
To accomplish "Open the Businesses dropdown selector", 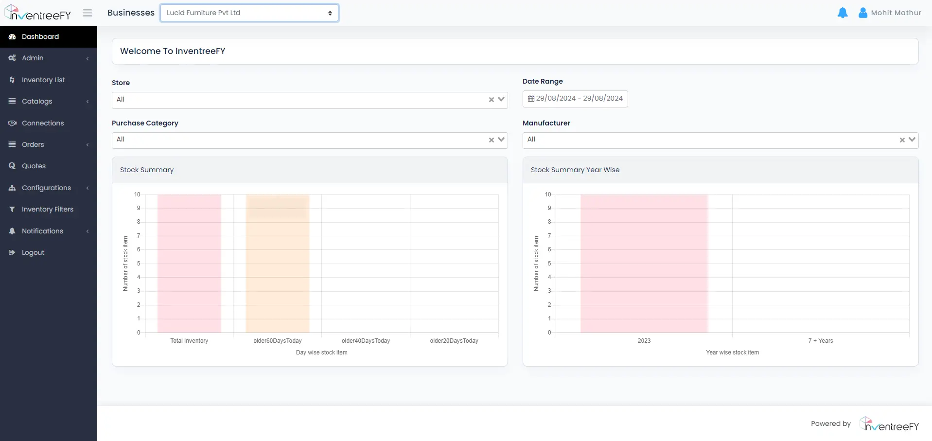I will 249,13.
